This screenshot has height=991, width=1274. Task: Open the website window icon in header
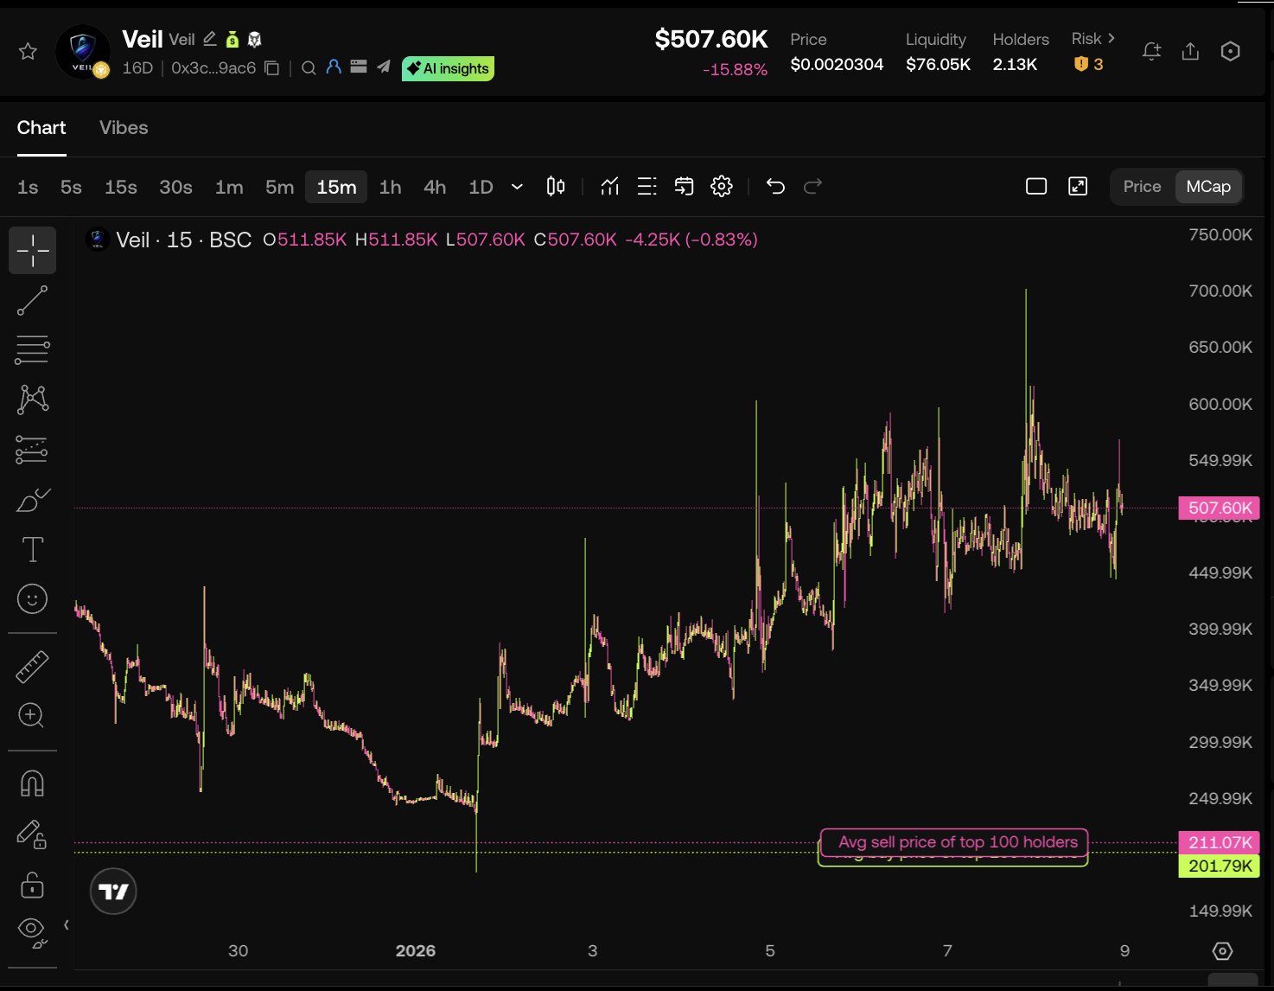coord(359,67)
